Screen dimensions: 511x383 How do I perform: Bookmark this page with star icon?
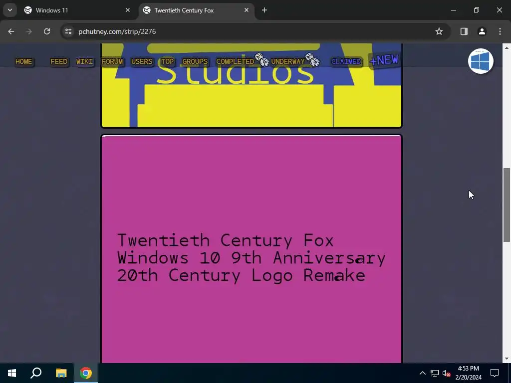pyautogui.click(x=439, y=31)
